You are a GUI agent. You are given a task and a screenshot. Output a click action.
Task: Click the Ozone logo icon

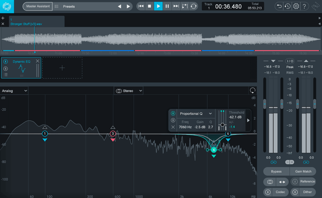point(7,6)
